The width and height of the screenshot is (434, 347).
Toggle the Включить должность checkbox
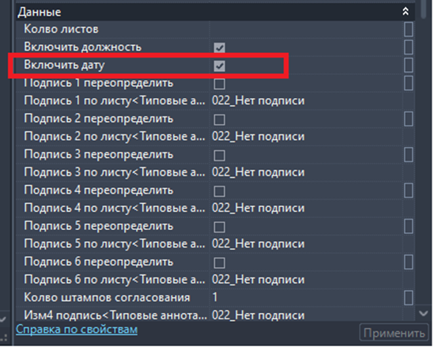219,47
